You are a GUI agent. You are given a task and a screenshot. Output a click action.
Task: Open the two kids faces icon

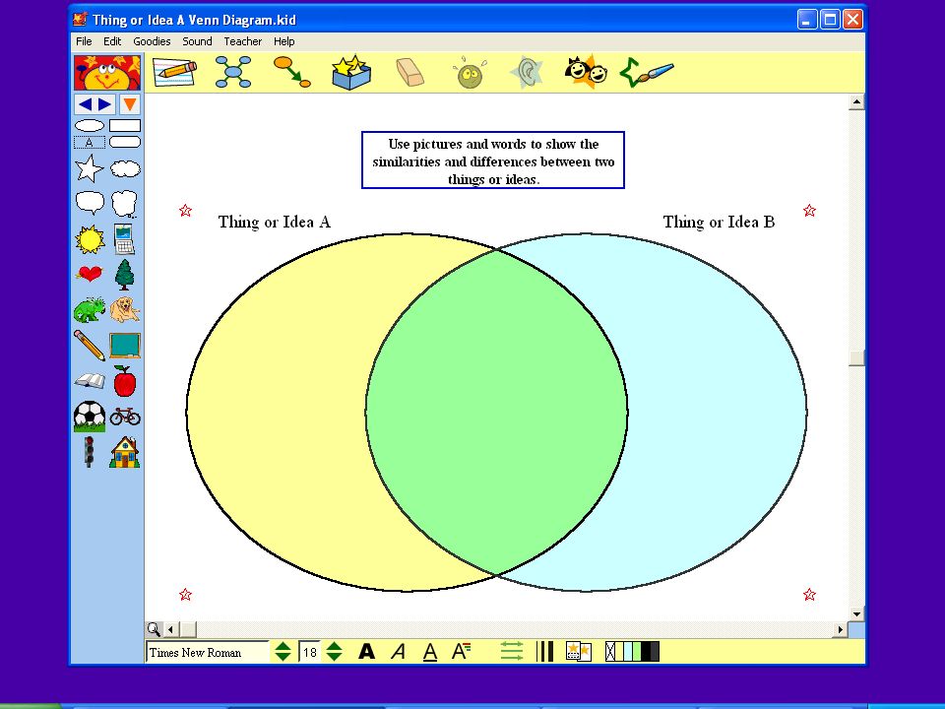click(x=586, y=72)
